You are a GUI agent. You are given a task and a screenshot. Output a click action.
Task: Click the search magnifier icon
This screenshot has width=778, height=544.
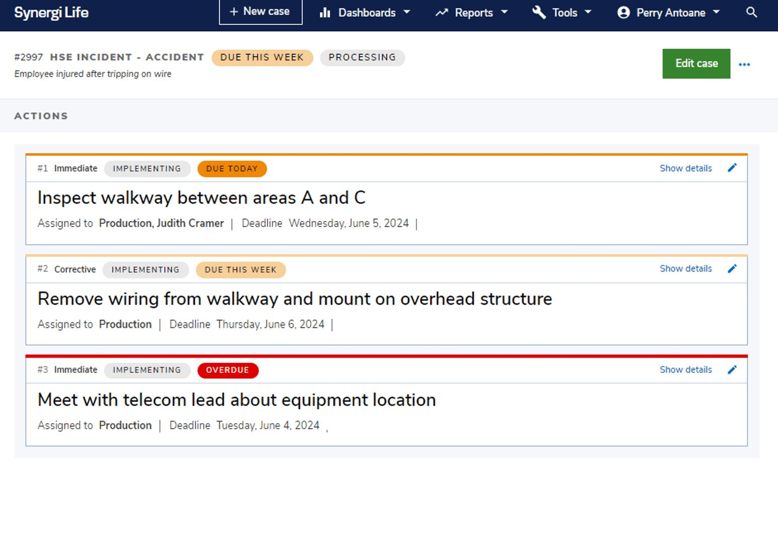click(x=751, y=13)
